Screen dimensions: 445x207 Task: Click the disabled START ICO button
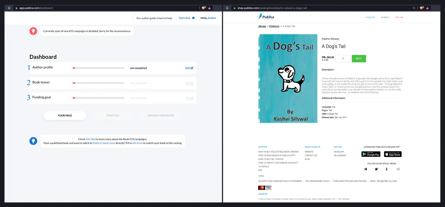113,116
